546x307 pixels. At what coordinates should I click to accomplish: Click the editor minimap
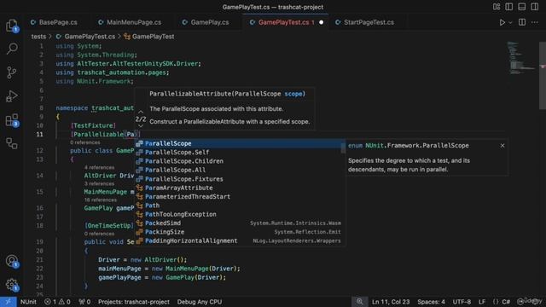pyautogui.click(x=520, y=57)
